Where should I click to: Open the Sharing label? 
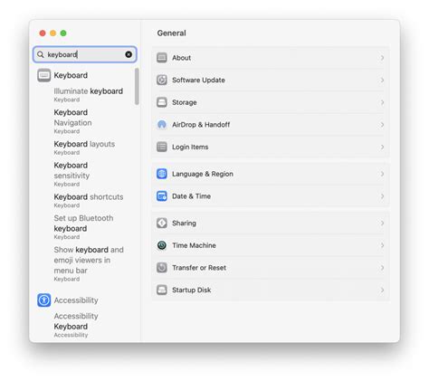(x=184, y=224)
